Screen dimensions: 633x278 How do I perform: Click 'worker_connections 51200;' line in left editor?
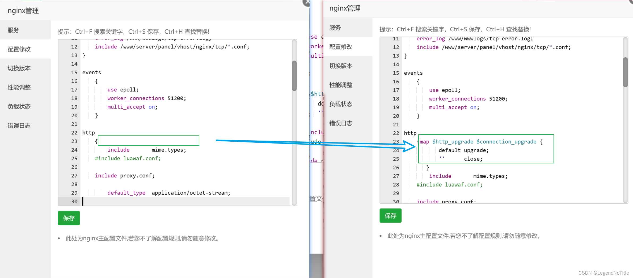[147, 98]
